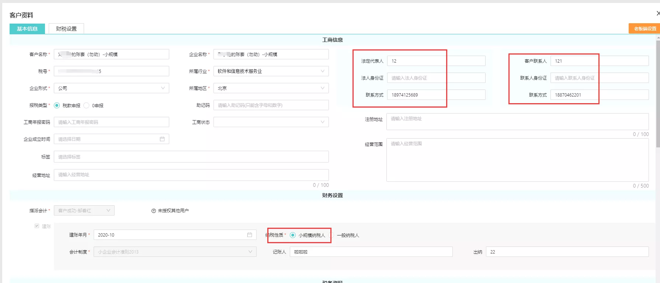Click the dialog's vertical scrollbar
Viewport: 660px width, 283px height.
pyautogui.click(x=658, y=94)
